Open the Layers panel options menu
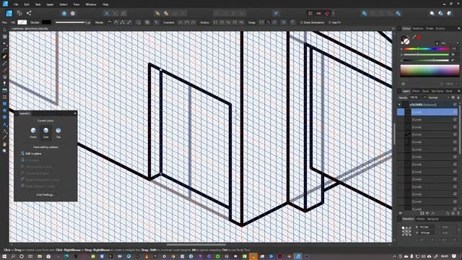This screenshot has height=260, width=462. (459, 91)
